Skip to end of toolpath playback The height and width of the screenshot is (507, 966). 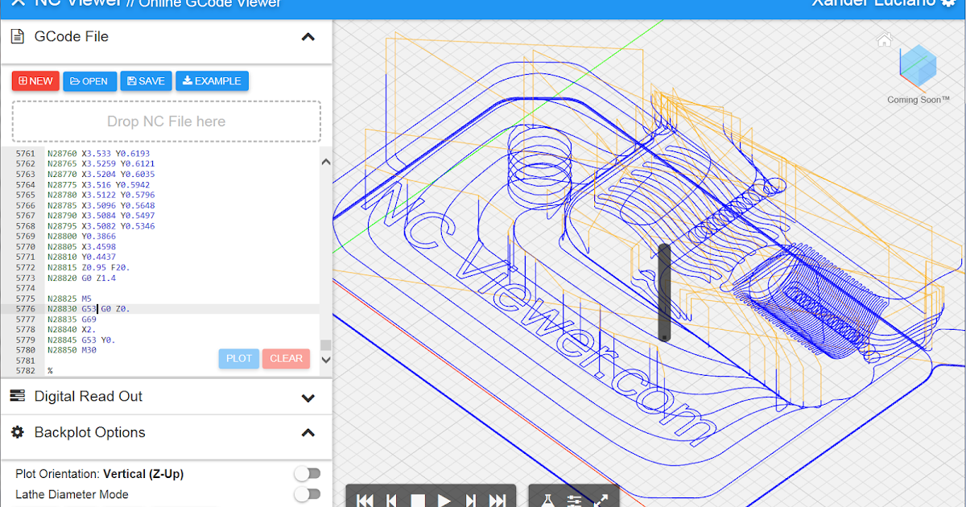point(499,500)
